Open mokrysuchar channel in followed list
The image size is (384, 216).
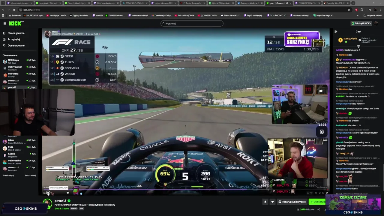(x=19, y=68)
